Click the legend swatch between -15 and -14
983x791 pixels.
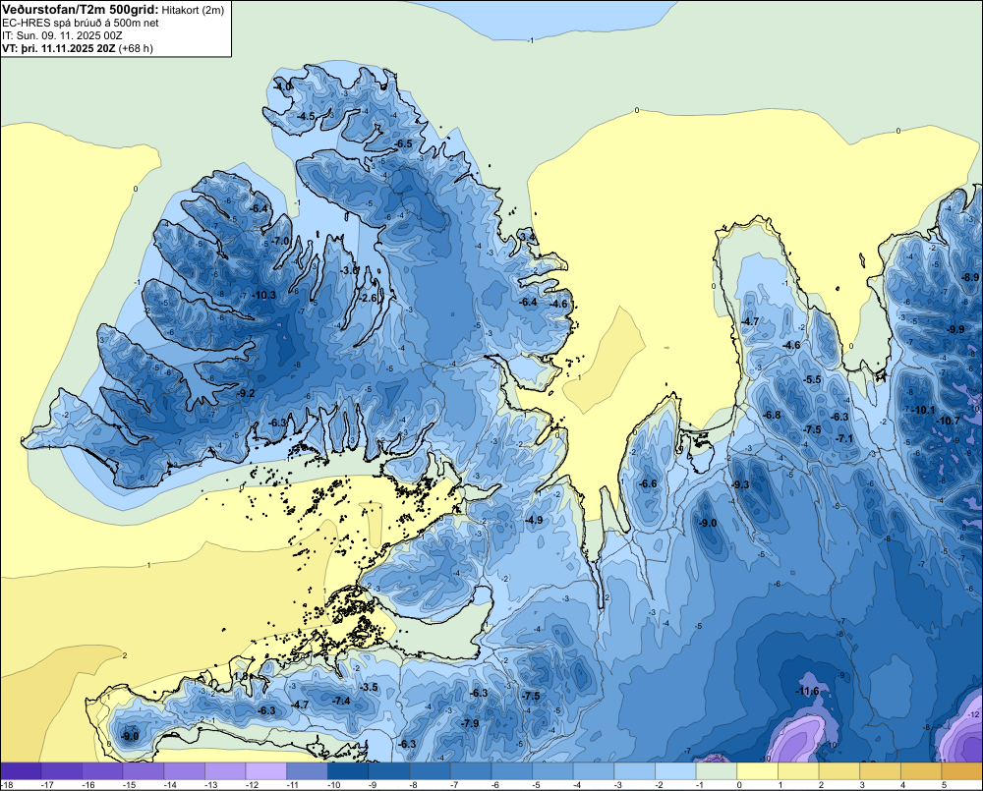[x=143, y=771]
